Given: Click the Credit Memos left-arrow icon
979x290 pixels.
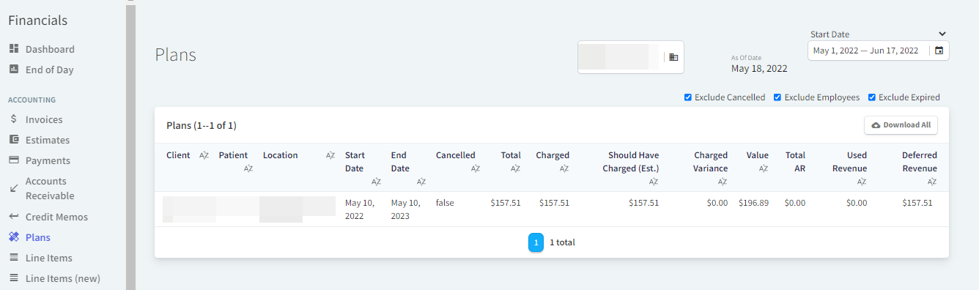Looking at the screenshot, I should tap(13, 217).
